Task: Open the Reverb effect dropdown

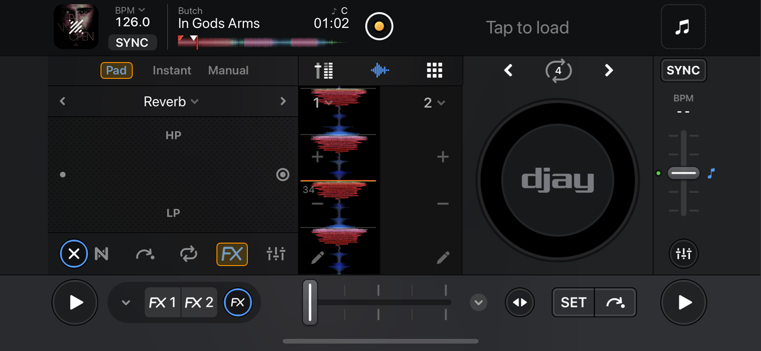Action: coord(171,102)
